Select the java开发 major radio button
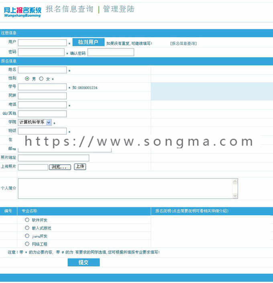 pos(27,236)
